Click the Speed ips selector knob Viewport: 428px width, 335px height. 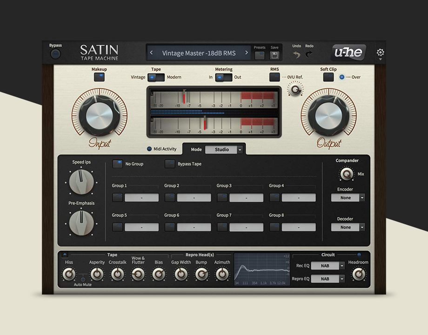point(81,182)
